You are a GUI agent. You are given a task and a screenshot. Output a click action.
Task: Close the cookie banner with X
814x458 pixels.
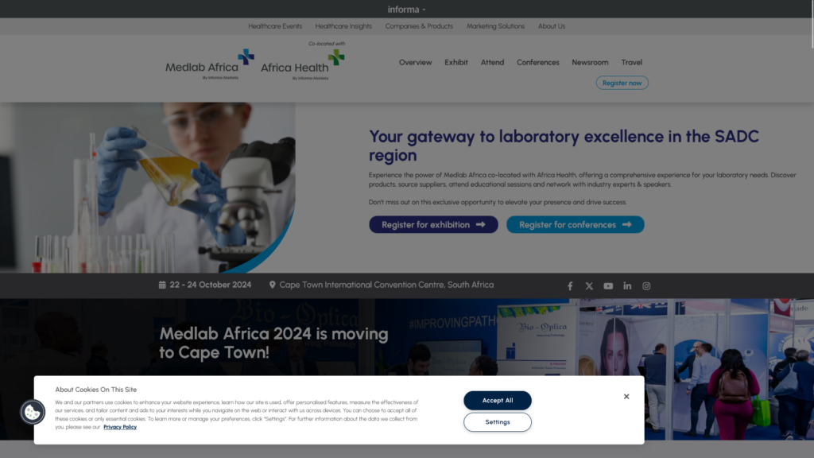pyautogui.click(x=626, y=397)
